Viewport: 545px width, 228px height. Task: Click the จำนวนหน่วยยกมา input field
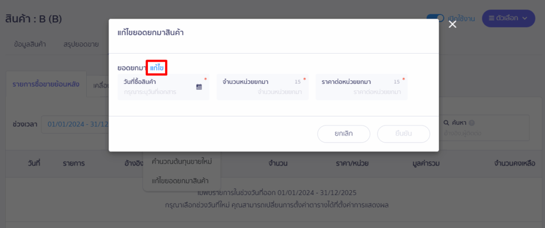tap(262, 87)
